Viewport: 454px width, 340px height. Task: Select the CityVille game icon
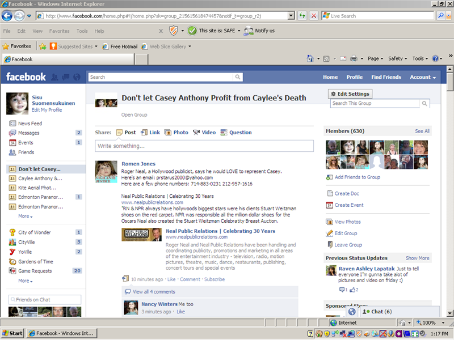click(12, 242)
